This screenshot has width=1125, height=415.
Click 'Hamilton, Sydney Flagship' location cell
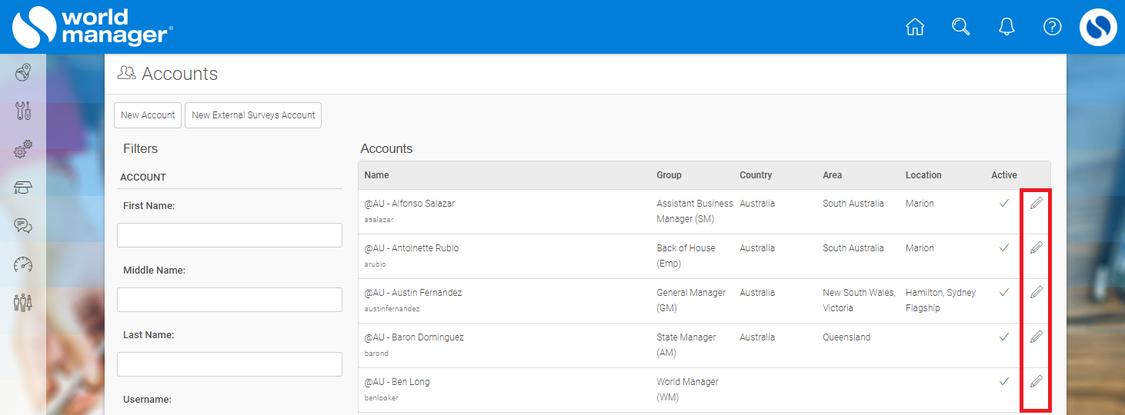tap(941, 300)
